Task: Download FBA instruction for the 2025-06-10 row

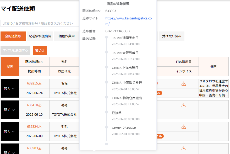Action: [184, 105]
